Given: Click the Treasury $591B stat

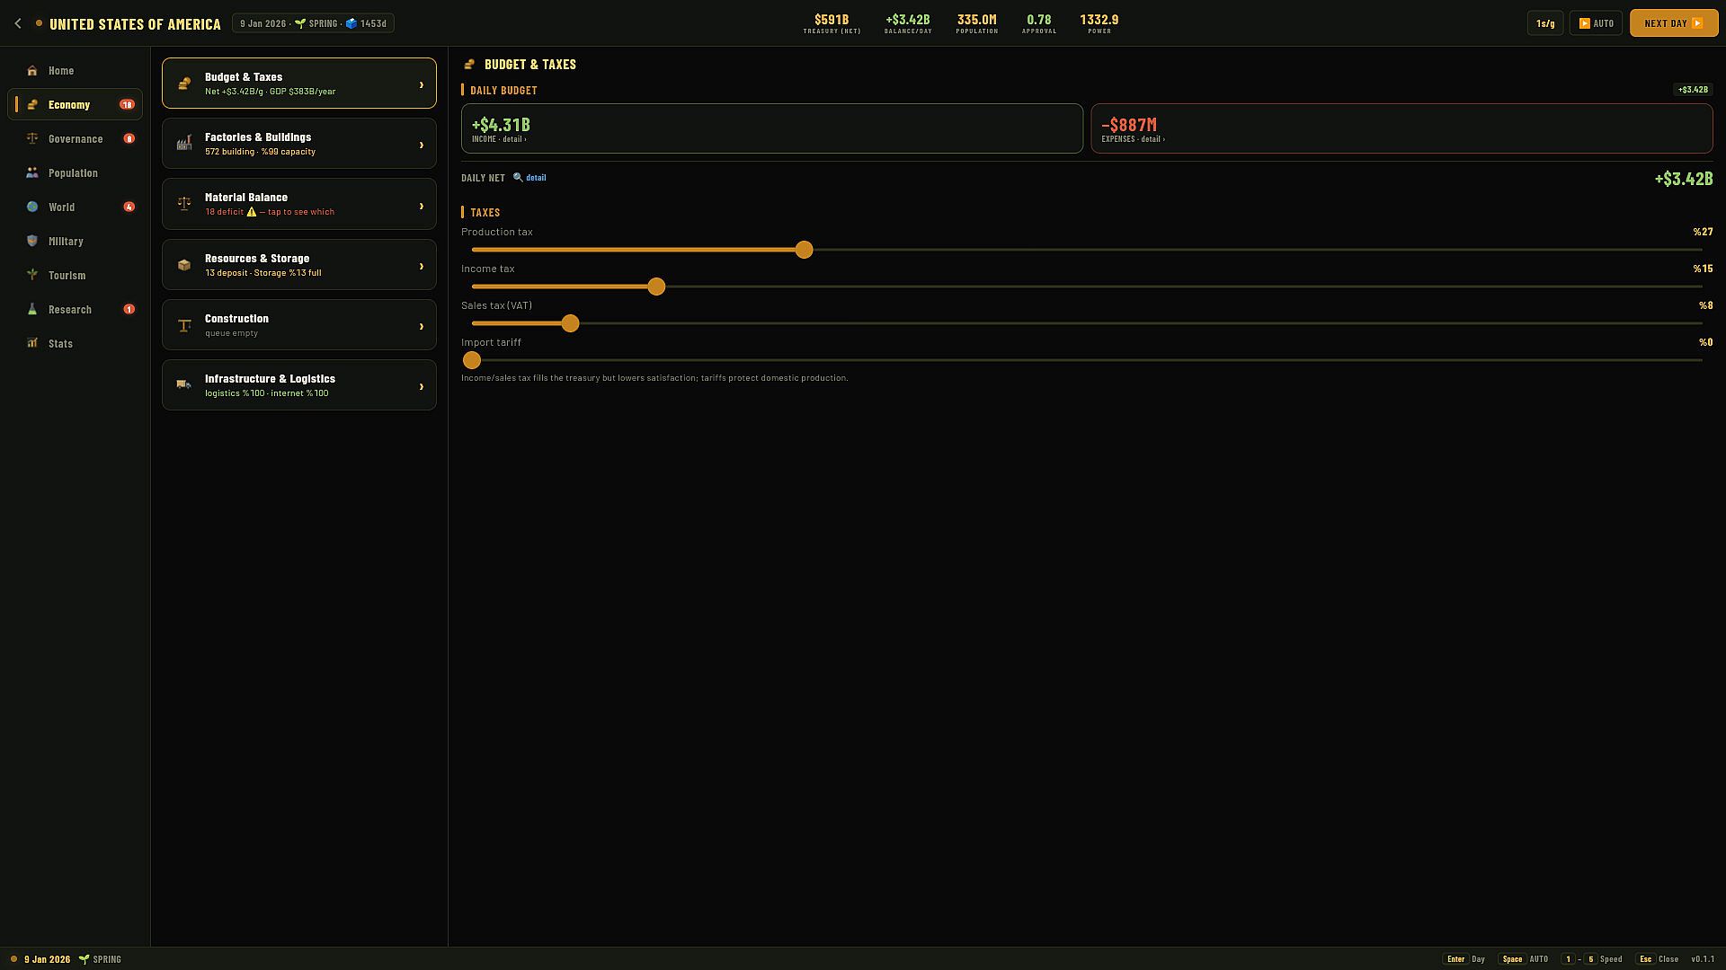Looking at the screenshot, I should 832,23.
